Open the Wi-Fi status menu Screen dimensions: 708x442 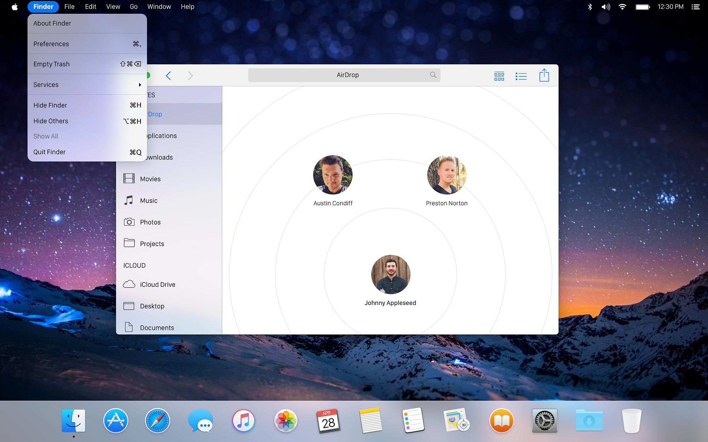coord(622,7)
